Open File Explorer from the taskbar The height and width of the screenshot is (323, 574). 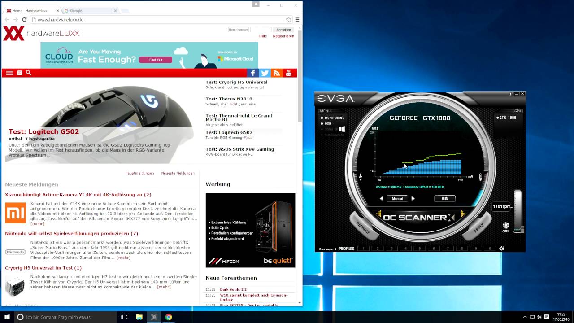(x=139, y=317)
